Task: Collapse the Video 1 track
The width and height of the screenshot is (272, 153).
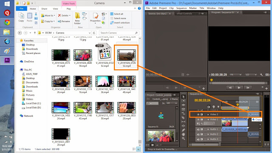Action: pyautogui.click(x=208, y=119)
